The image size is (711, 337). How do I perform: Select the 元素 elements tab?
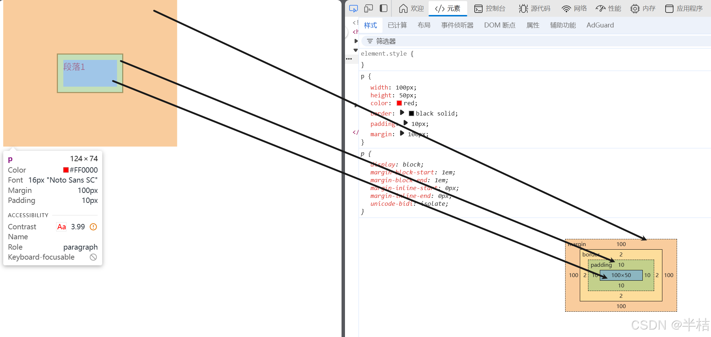(448, 8)
